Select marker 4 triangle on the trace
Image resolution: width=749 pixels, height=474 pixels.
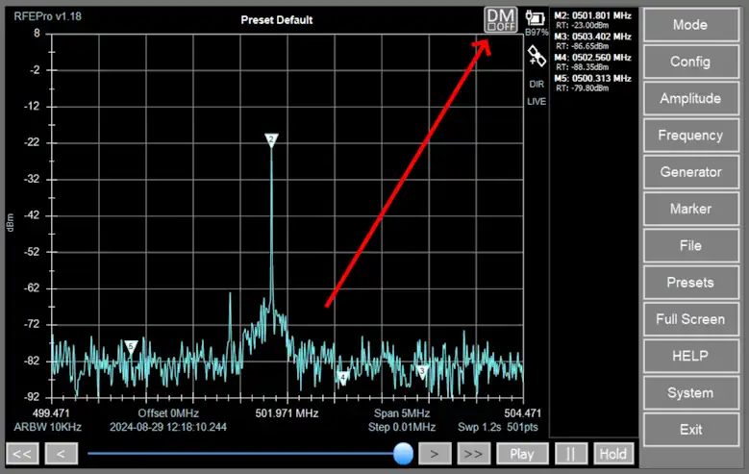pyautogui.click(x=342, y=378)
